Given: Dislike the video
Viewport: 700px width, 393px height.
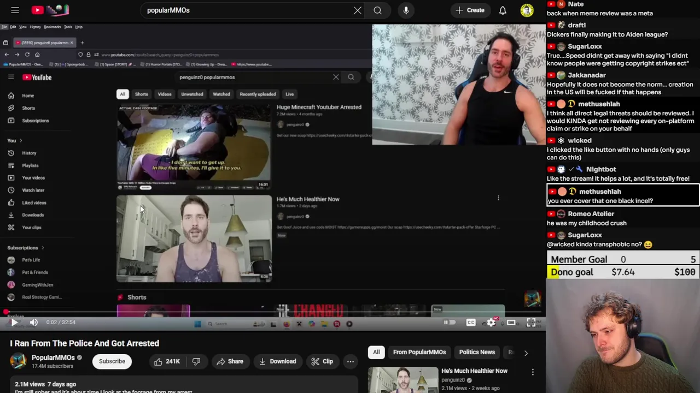Looking at the screenshot, I should (196, 361).
